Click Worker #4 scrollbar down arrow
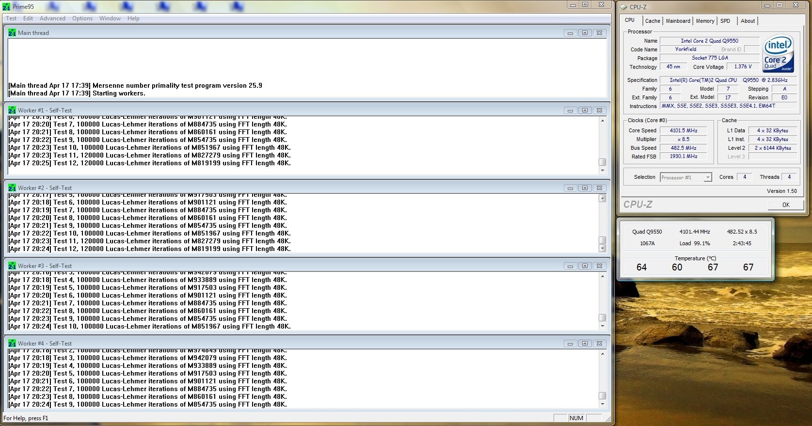The height and width of the screenshot is (426, 812). [x=603, y=404]
